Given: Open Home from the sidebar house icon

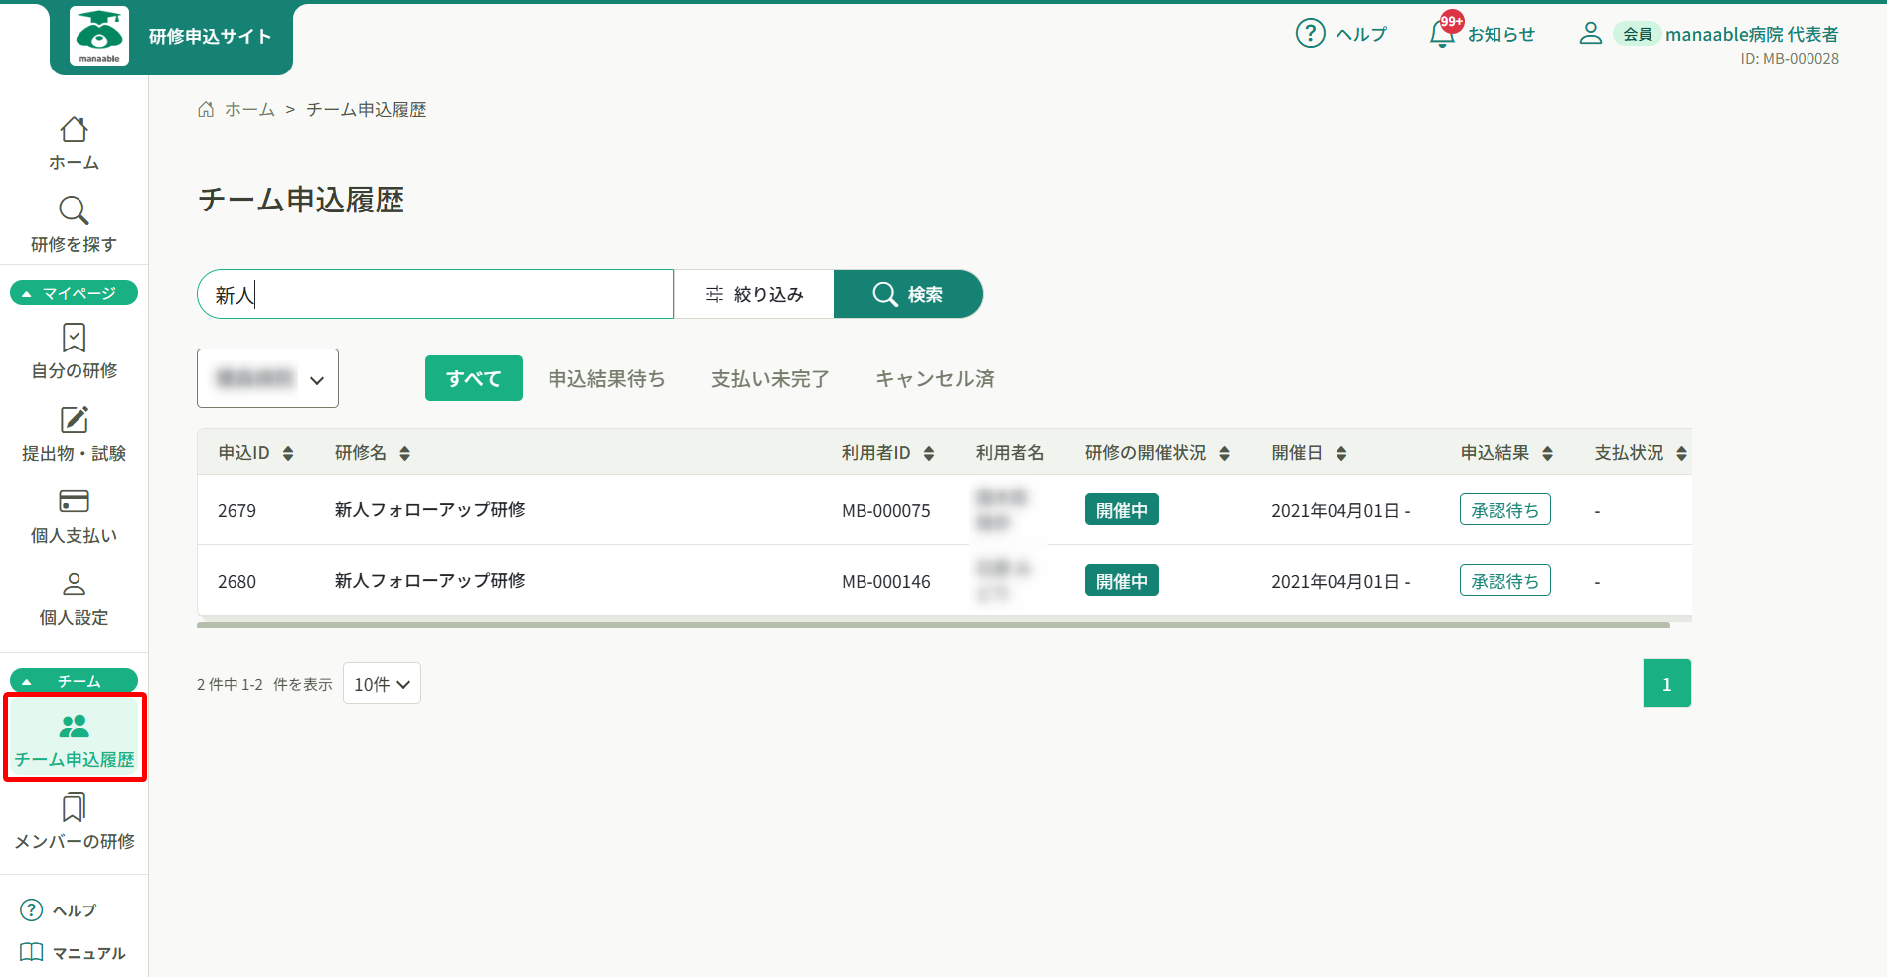Looking at the screenshot, I should (x=74, y=130).
